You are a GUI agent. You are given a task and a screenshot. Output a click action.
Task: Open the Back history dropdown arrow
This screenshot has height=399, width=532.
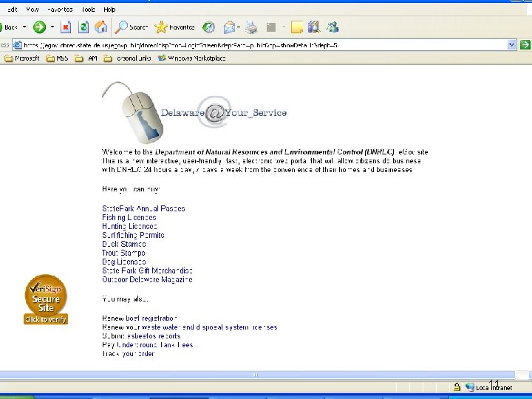pos(24,27)
